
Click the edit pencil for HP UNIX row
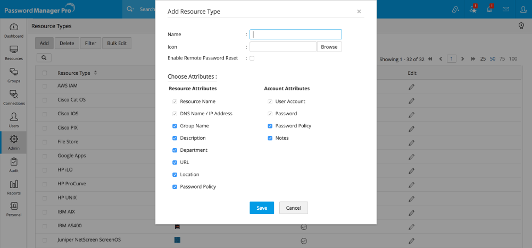[x=412, y=199]
